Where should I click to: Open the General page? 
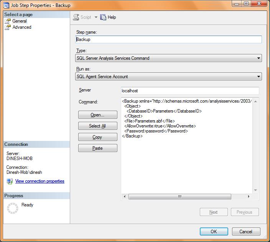tap(20, 21)
